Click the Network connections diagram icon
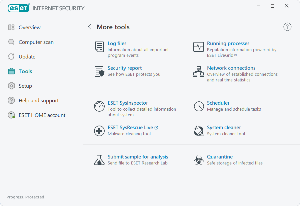 (x=199, y=71)
